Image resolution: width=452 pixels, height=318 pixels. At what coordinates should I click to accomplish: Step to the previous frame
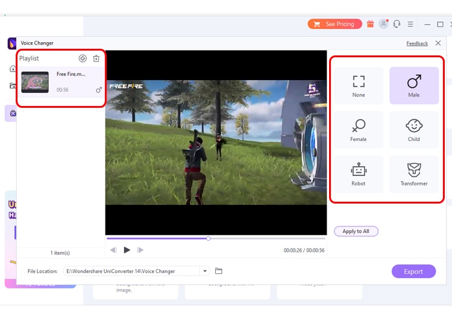pyautogui.click(x=113, y=250)
